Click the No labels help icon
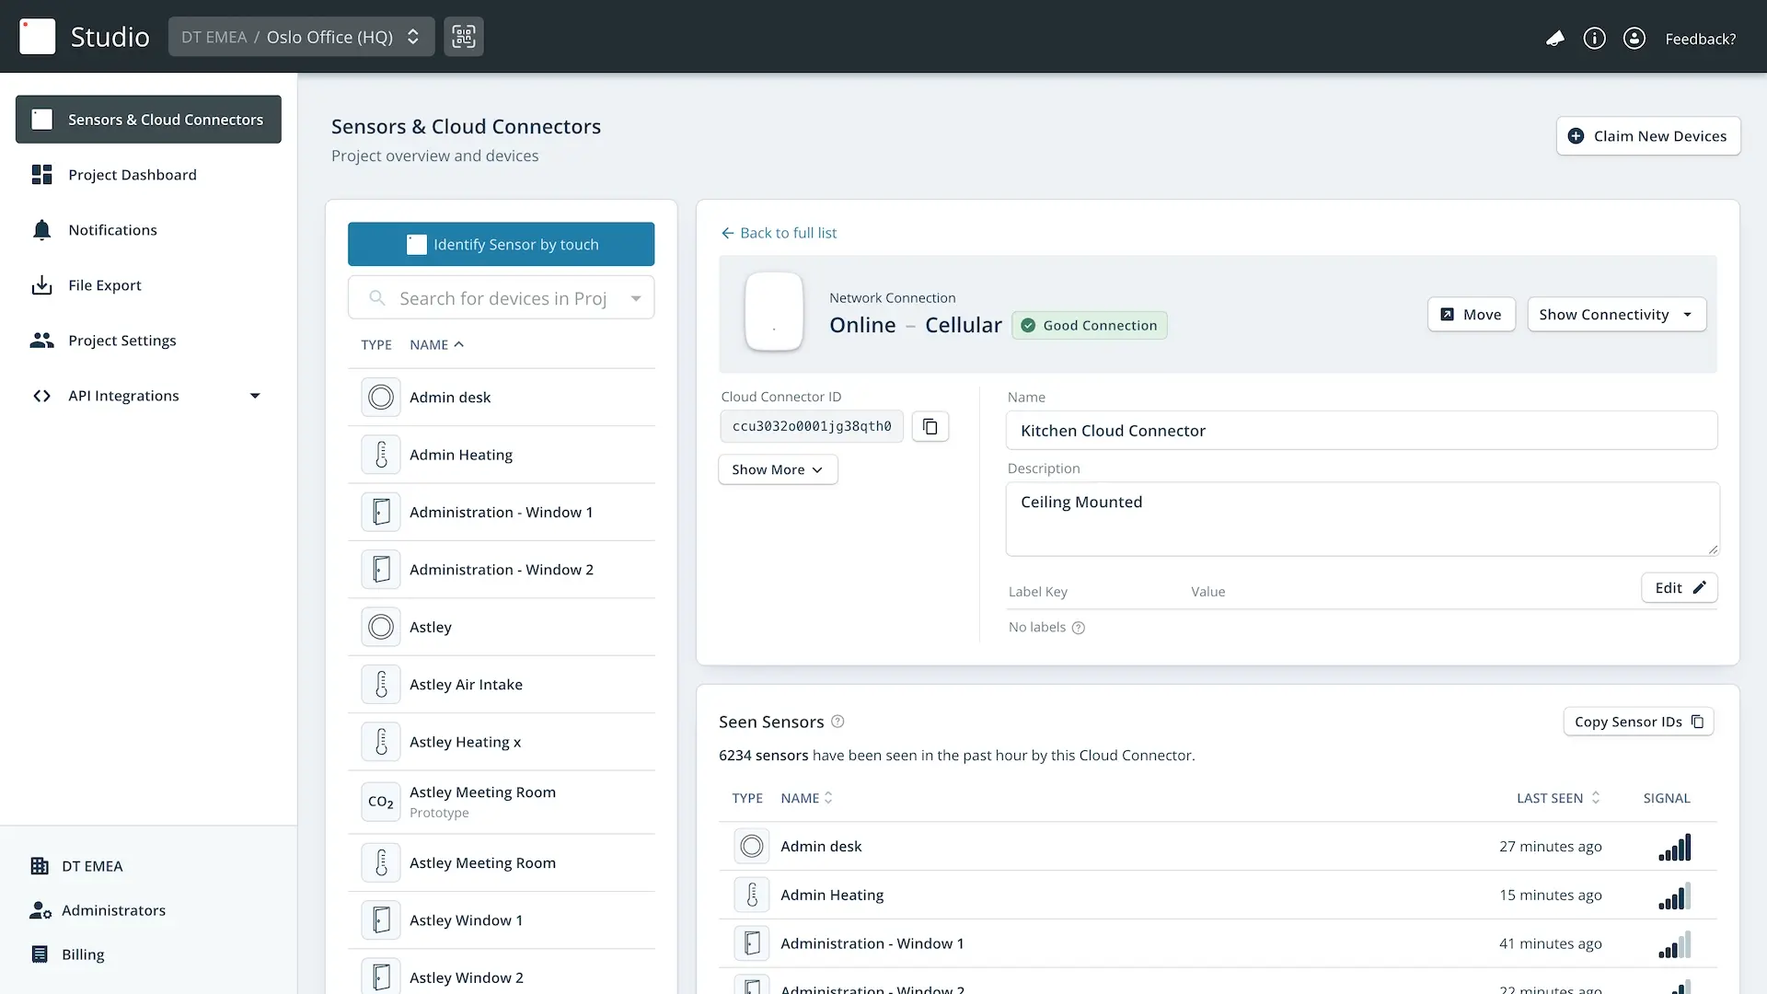This screenshot has height=994, width=1767. 1078,628
